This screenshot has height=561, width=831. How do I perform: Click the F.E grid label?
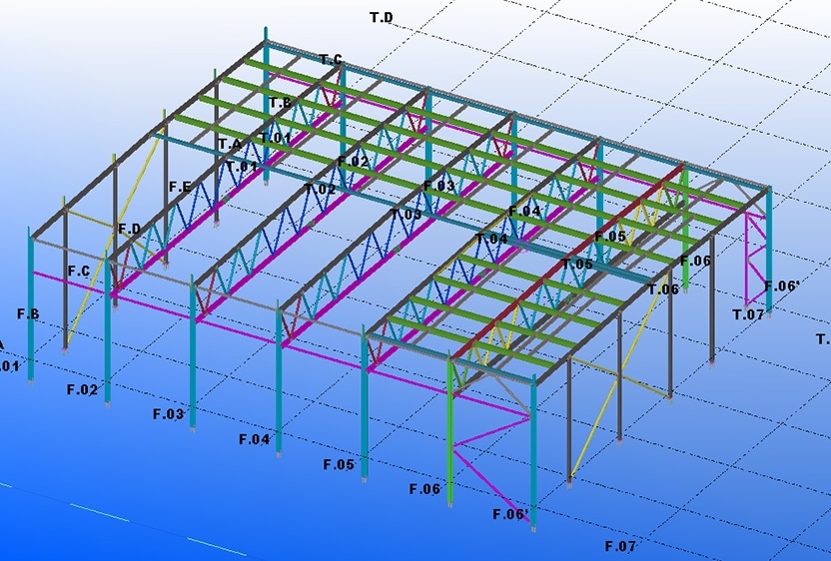(x=180, y=187)
